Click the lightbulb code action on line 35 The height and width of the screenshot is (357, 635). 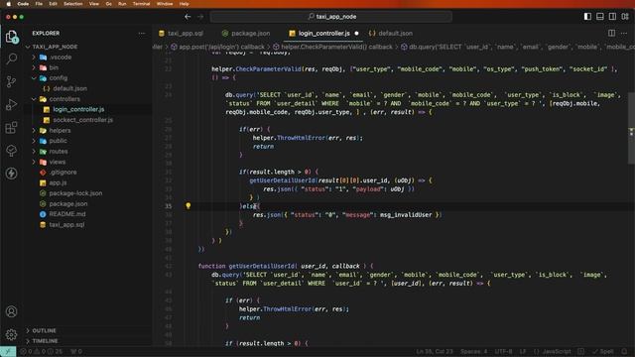click(x=188, y=205)
